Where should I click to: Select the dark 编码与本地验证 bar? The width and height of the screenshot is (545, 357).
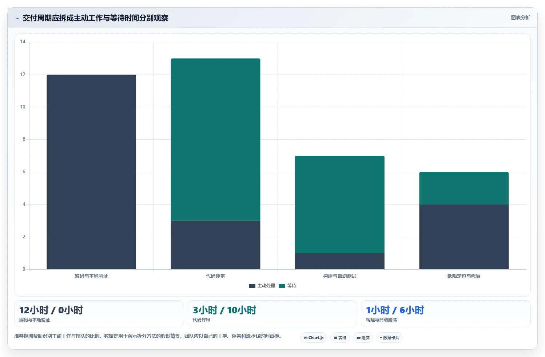point(91,172)
